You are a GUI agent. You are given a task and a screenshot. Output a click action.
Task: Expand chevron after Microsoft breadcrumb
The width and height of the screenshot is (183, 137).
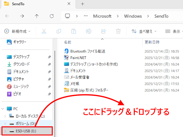tap(118, 16)
